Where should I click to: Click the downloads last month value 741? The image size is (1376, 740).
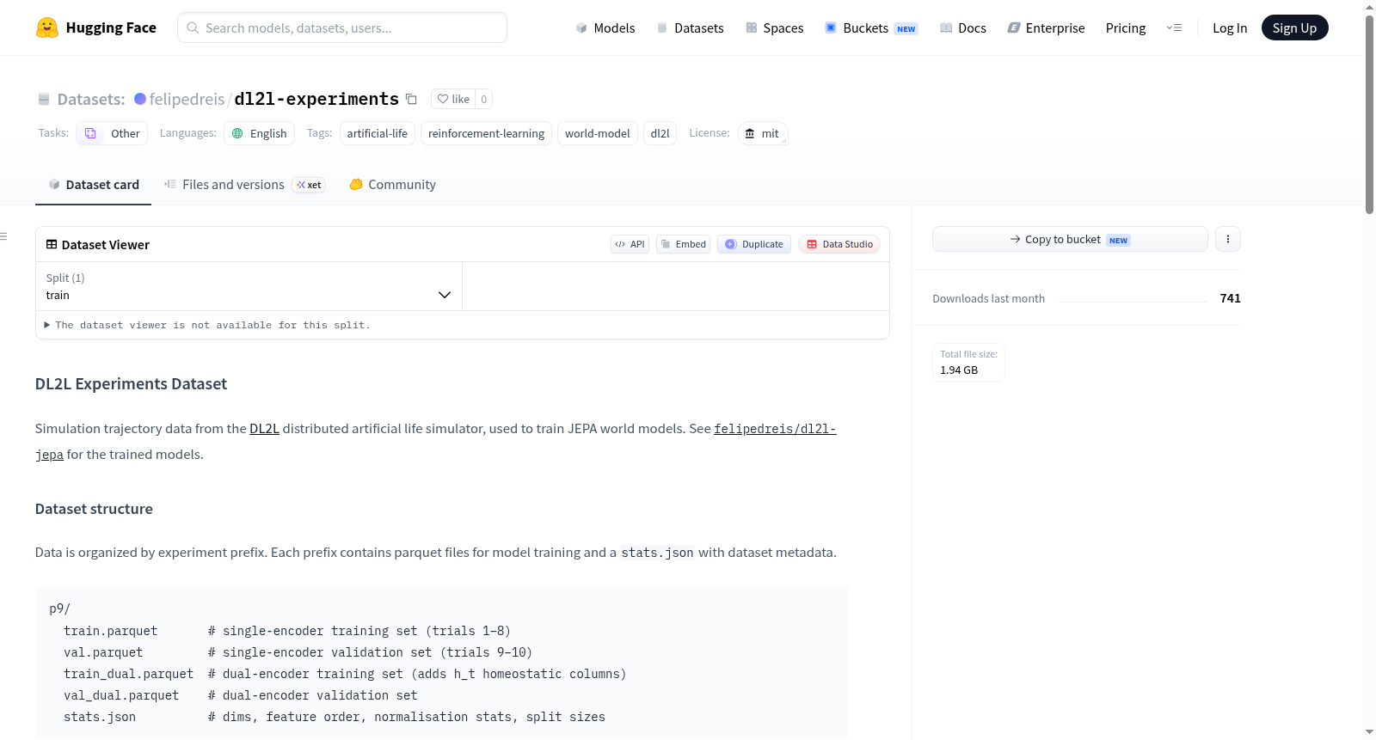point(1230,298)
